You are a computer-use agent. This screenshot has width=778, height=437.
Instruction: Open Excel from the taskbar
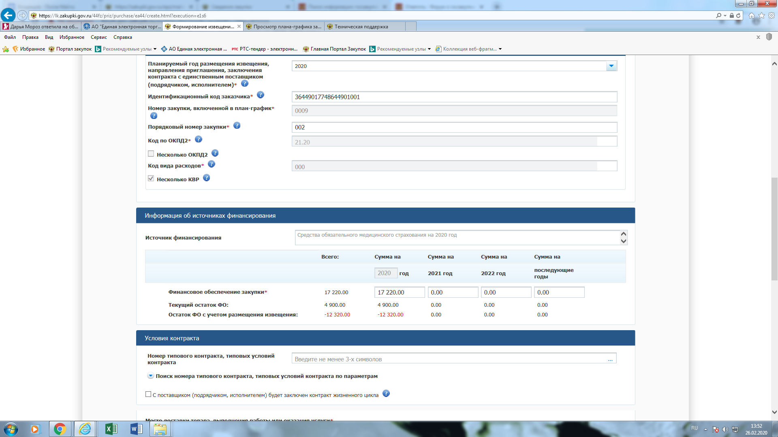[x=111, y=429]
